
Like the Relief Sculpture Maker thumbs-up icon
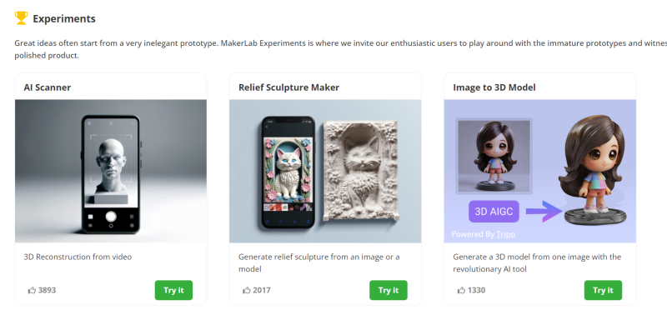point(247,291)
